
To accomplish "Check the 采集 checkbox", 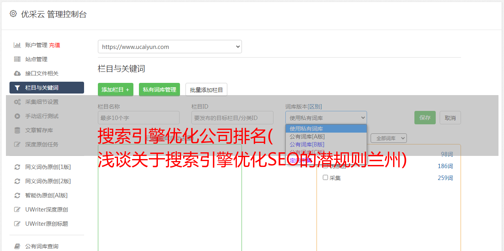I will (x=326, y=178).
